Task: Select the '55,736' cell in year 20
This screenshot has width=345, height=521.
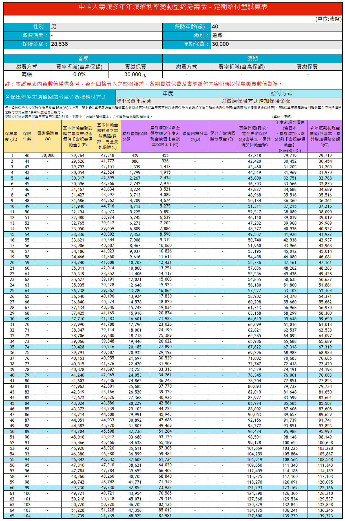Action: (x=255, y=263)
